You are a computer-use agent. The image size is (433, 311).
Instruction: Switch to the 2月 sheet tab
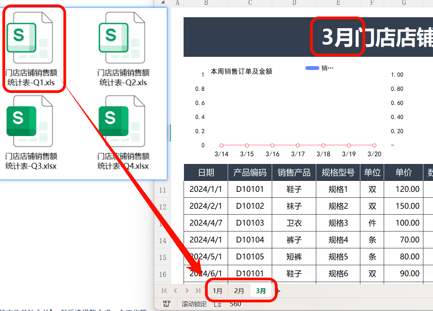(239, 291)
